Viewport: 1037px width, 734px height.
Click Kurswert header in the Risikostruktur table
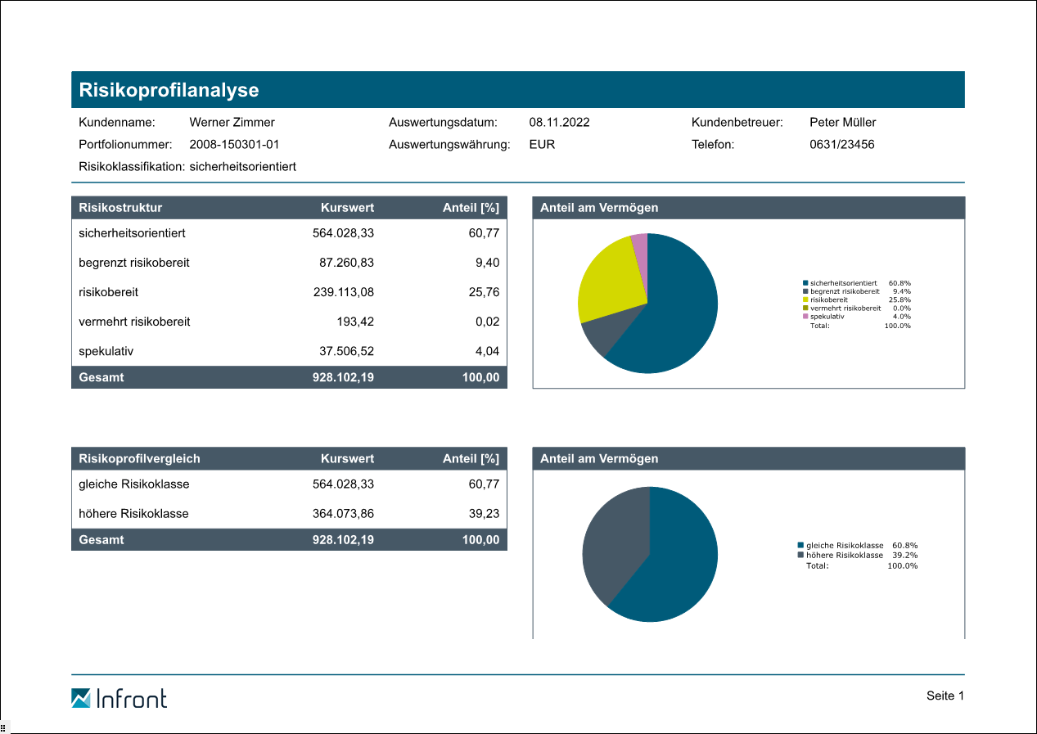[x=347, y=208]
